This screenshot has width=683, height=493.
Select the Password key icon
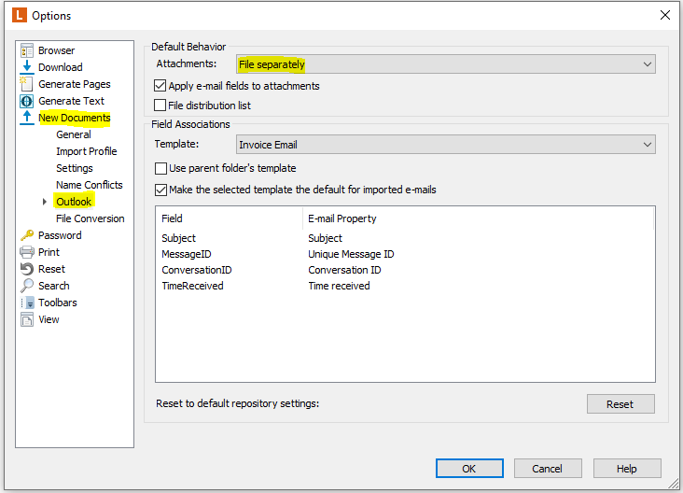(x=26, y=235)
